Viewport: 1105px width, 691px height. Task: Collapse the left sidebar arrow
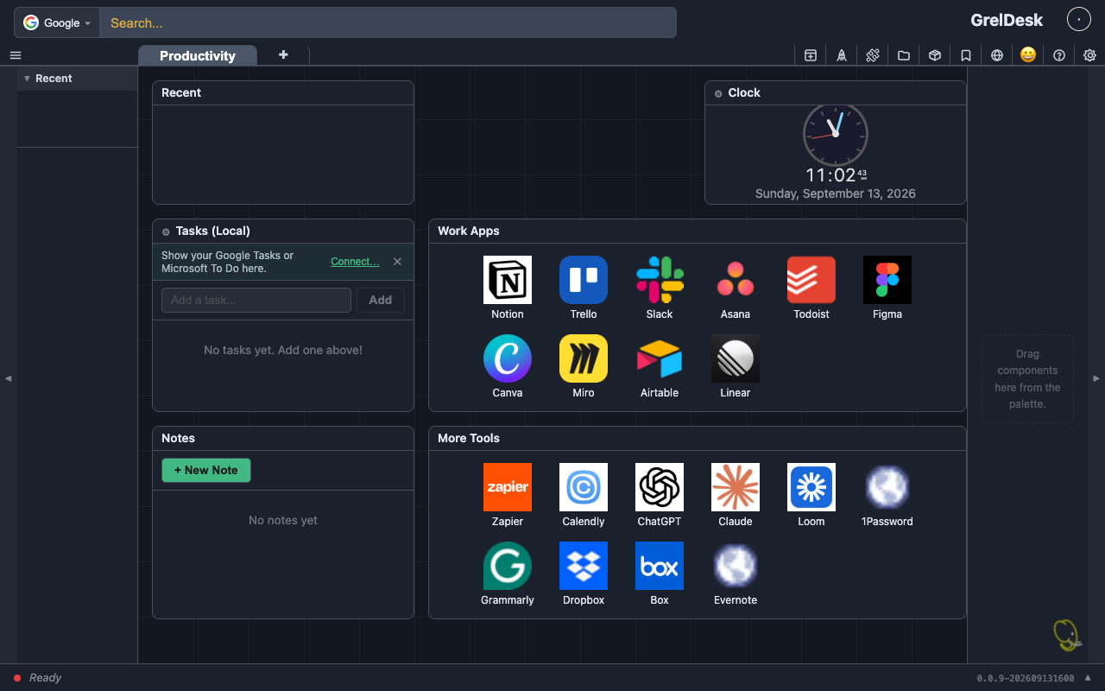point(9,378)
